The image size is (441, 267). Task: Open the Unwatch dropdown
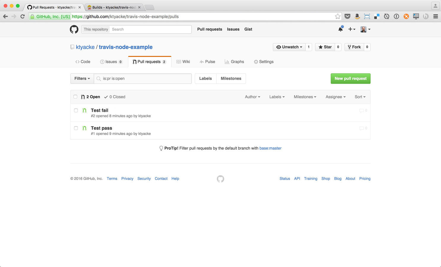pos(289,47)
